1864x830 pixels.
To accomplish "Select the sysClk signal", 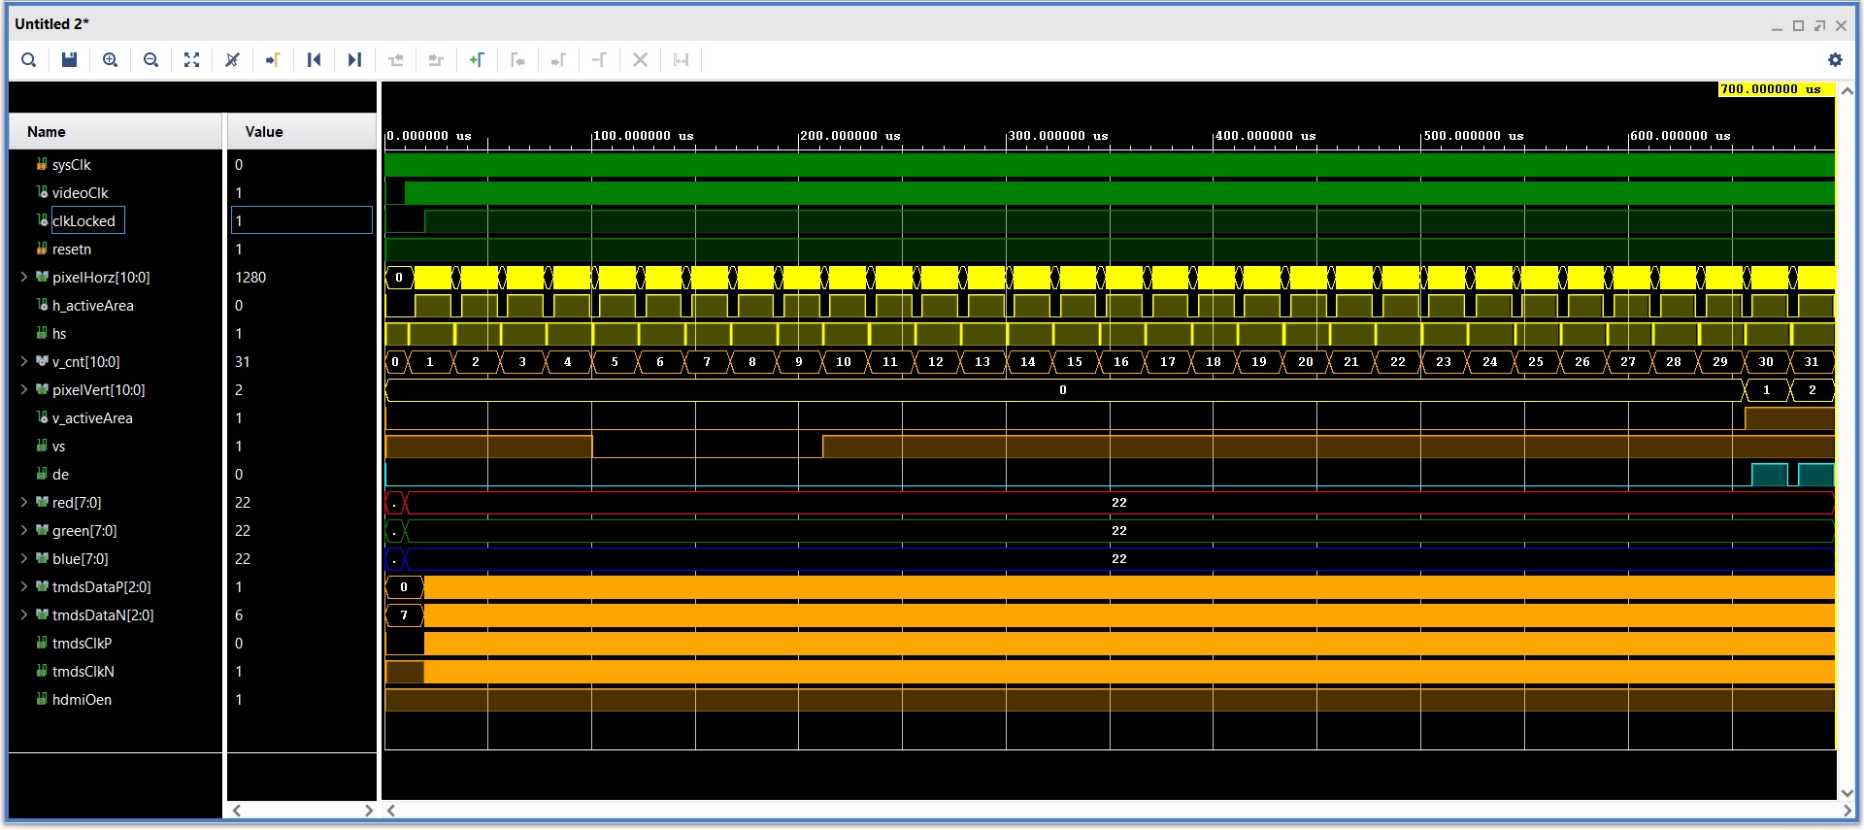I will click(71, 165).
